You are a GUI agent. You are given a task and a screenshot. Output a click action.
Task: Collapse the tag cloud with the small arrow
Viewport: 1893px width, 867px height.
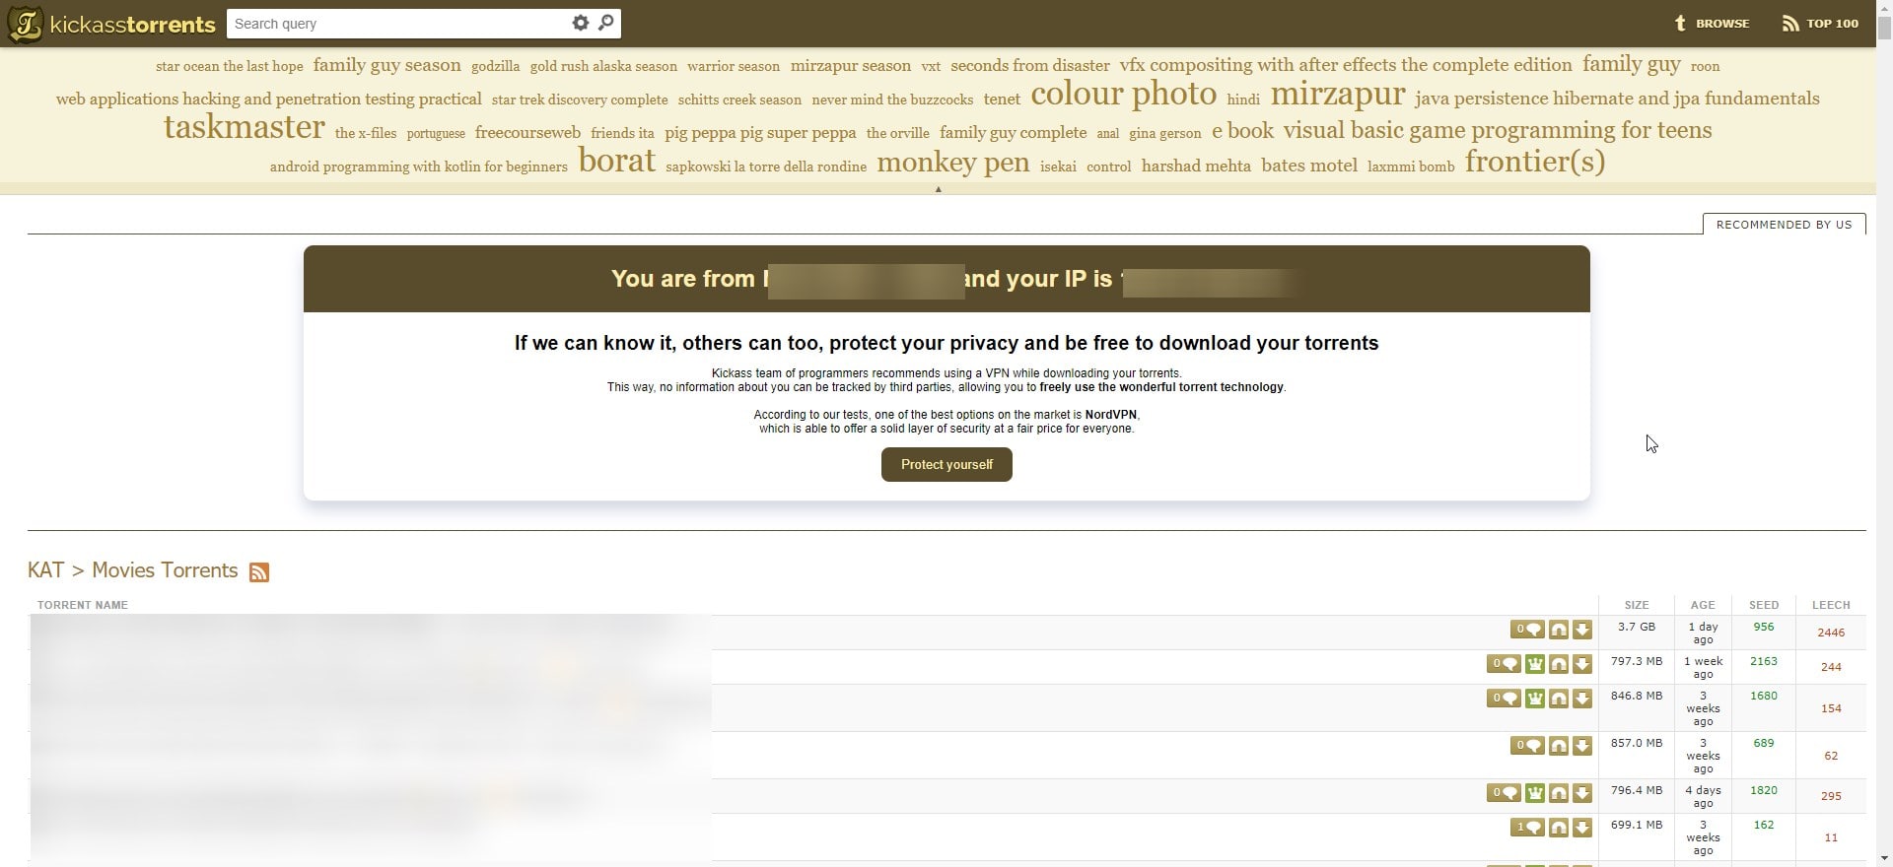pos(938,189)
